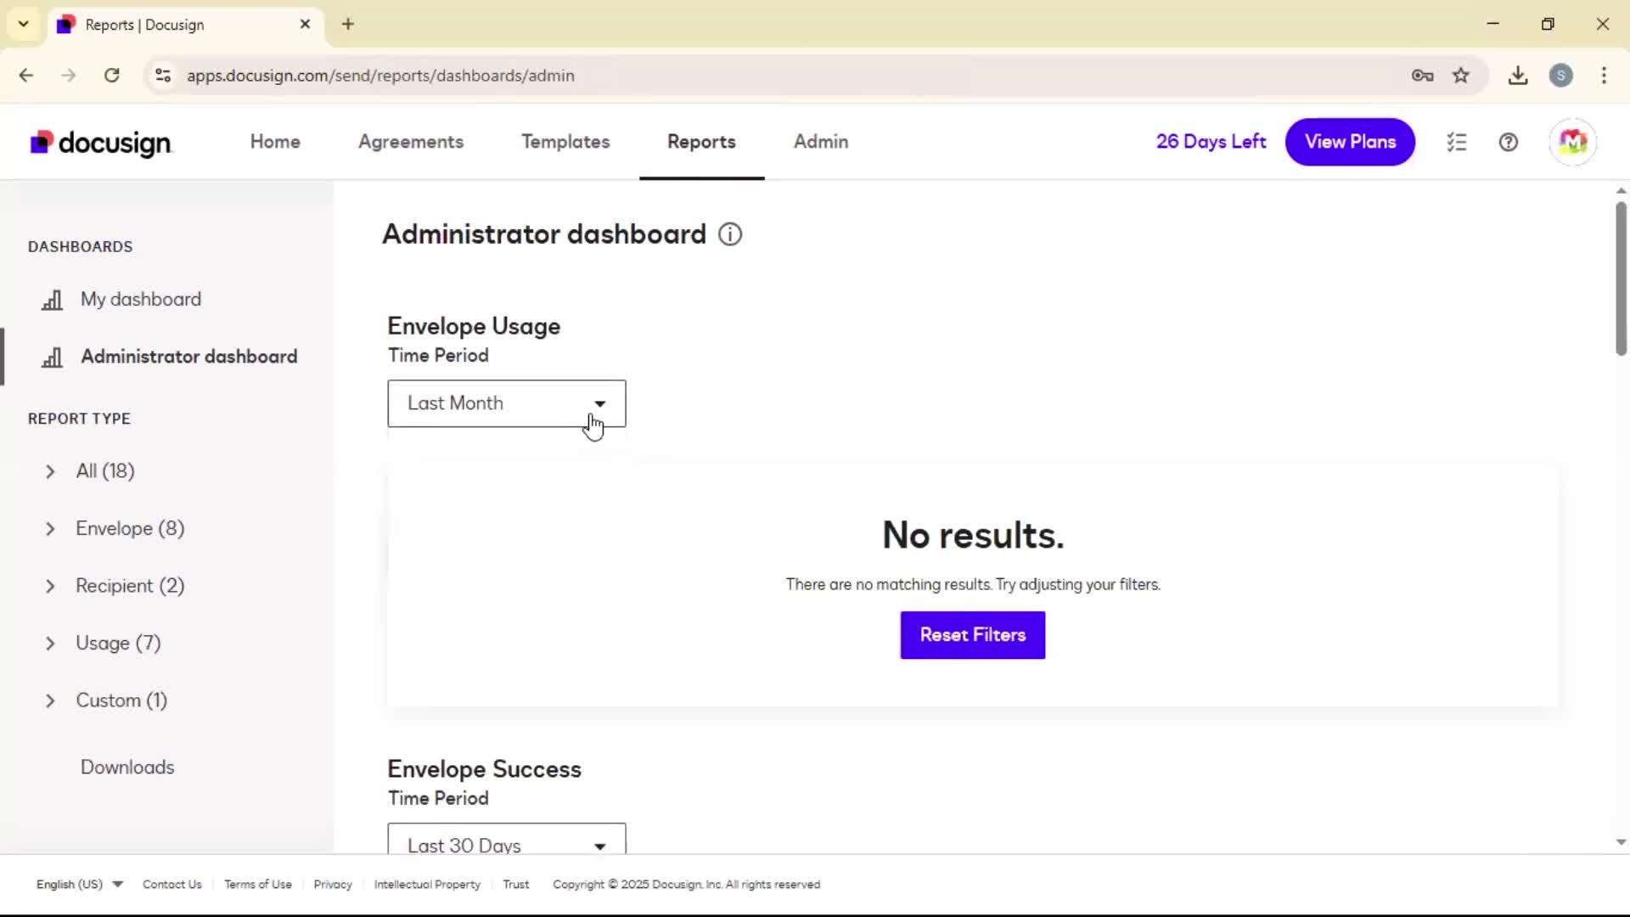The height and width of the screenshot is (917, 1630).
Task: Open a new browser tab
Action: point(348,25)
